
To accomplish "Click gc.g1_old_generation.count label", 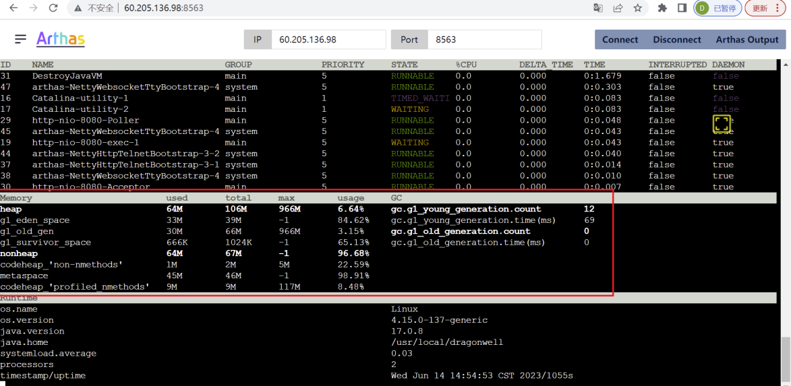I will (x=461, y=231).
